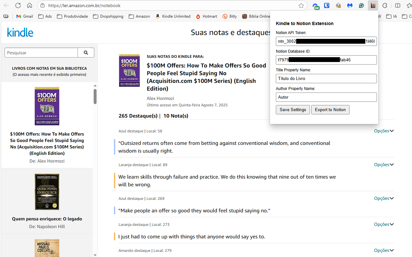Open the favorites star-list icon
The height and width of the screenshot is (257, 412).
(x=409, y=5)
